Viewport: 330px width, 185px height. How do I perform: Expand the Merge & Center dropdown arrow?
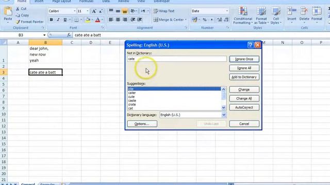coord(186,20)
